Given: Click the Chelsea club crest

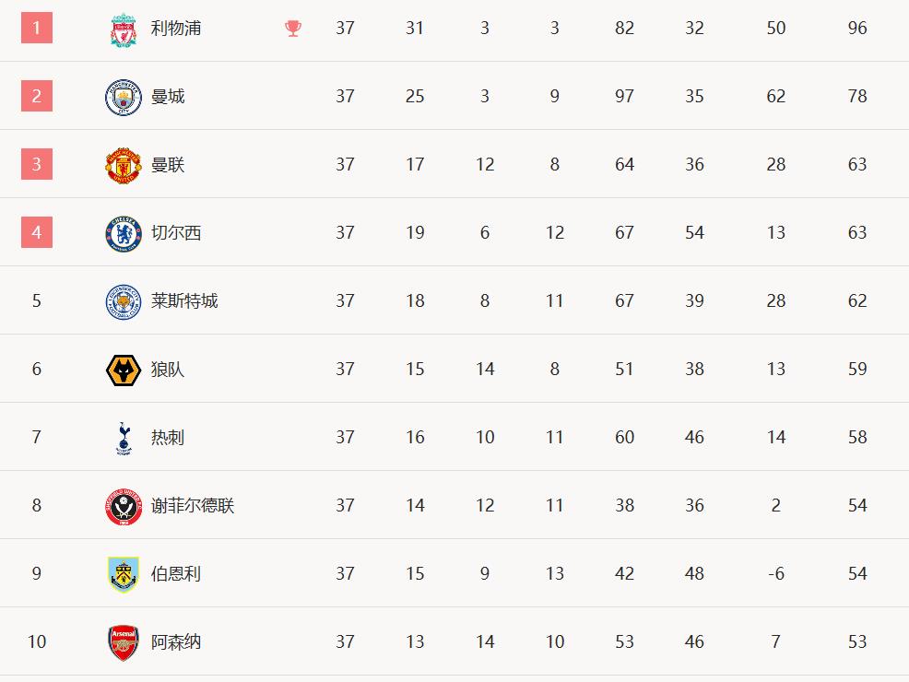Looking at the screenshot, I should [x=124, y=233].
